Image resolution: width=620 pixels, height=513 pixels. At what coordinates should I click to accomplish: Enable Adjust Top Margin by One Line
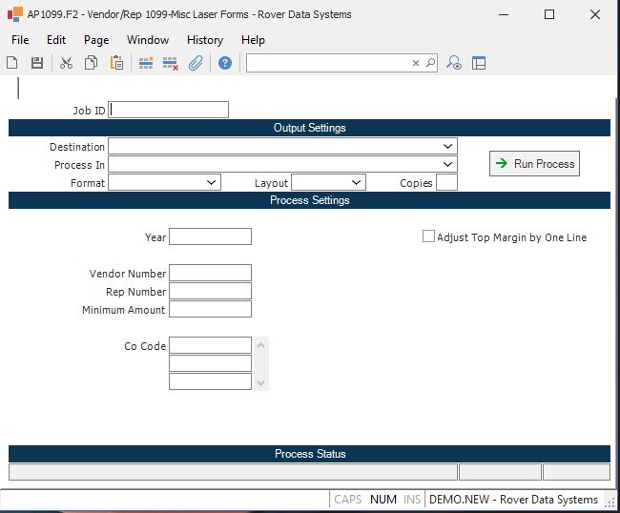(x=428, y=236)
